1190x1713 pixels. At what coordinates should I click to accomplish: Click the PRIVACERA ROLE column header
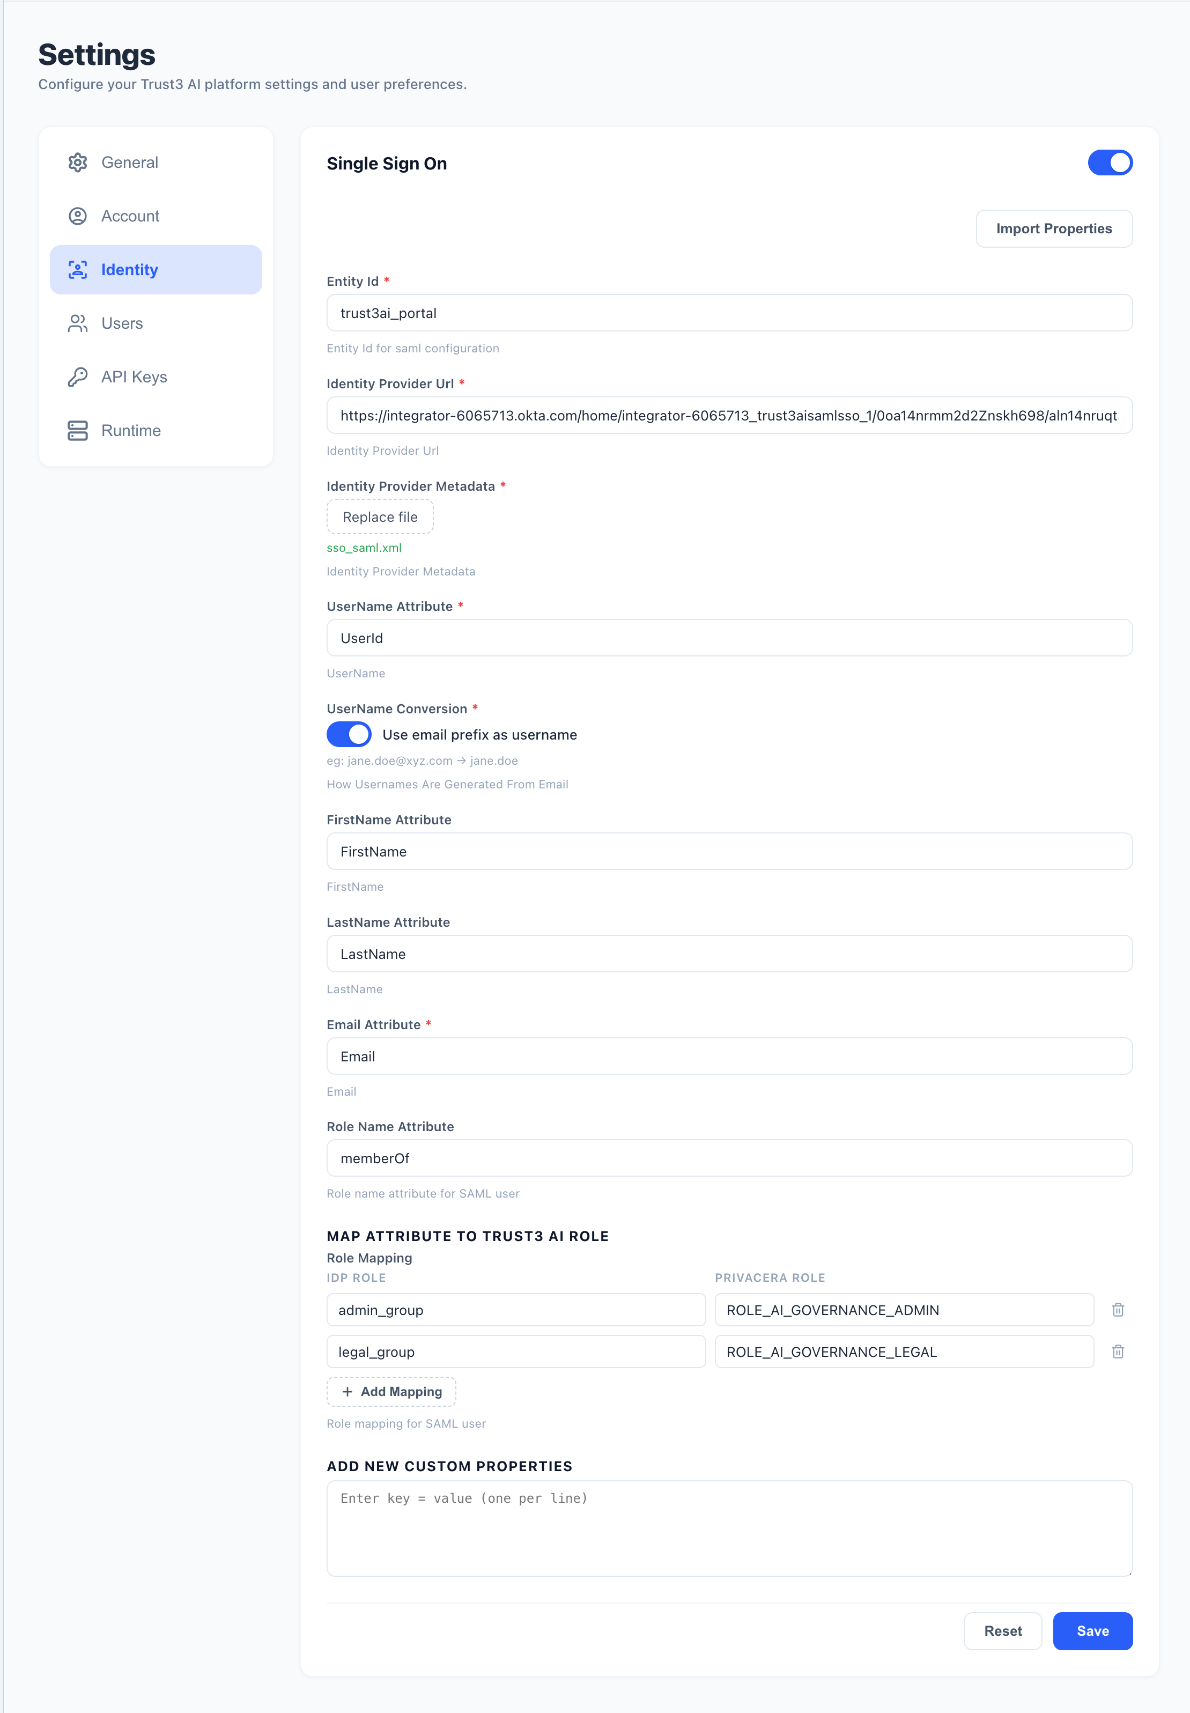coord(770,1278)
